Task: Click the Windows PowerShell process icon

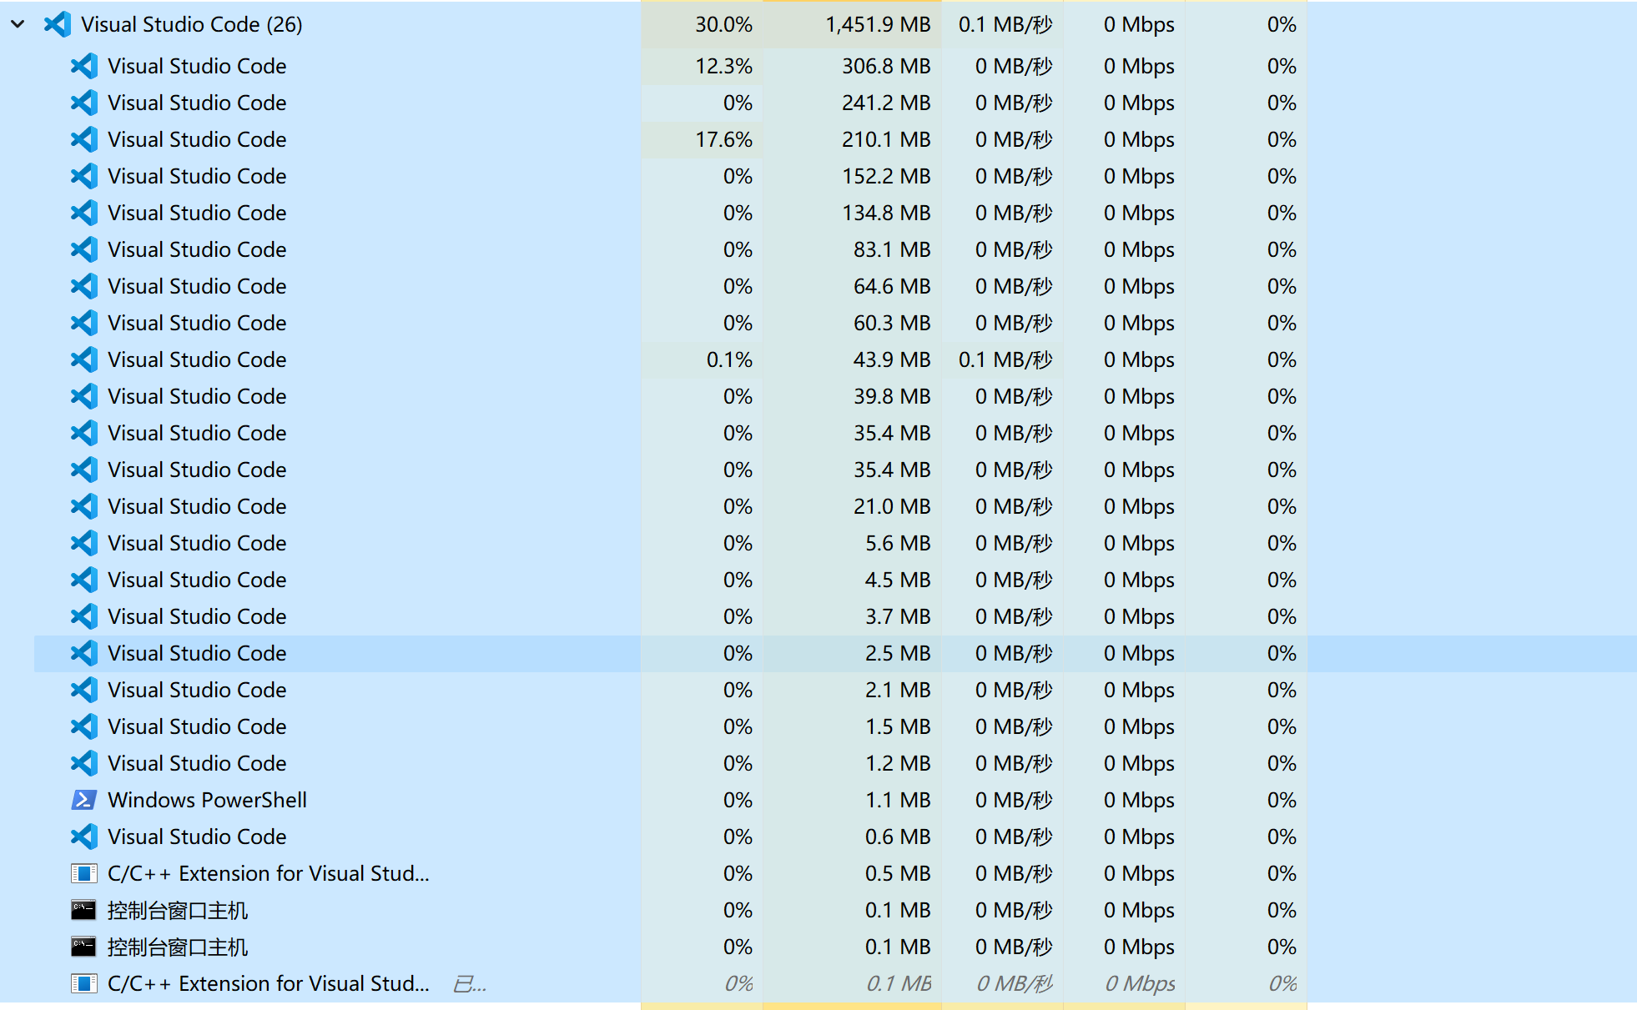Action: pyautogui.click(x=83, y=800)
